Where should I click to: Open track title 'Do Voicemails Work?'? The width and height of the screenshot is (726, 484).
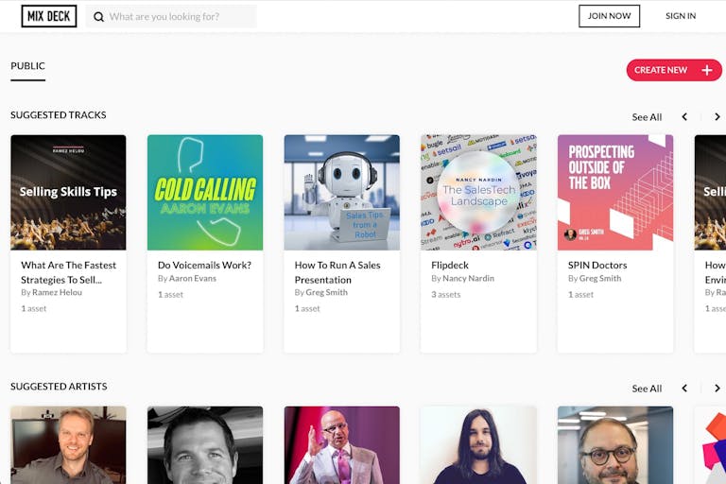tap(204, 266)
